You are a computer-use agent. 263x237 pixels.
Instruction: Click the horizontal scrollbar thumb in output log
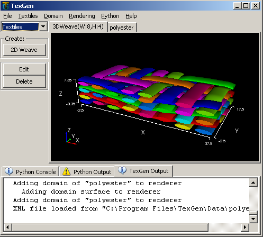110,227
